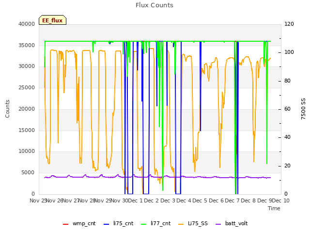Click the 100 tick label on right axis

(289, 52)
